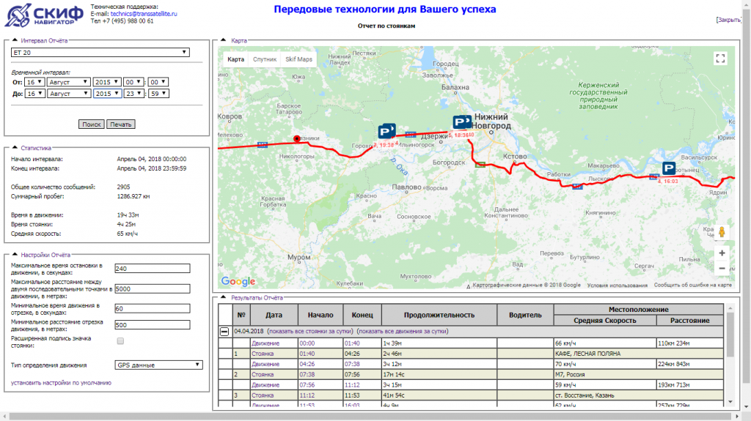Click Максимальное время остановки field 240

153,269
